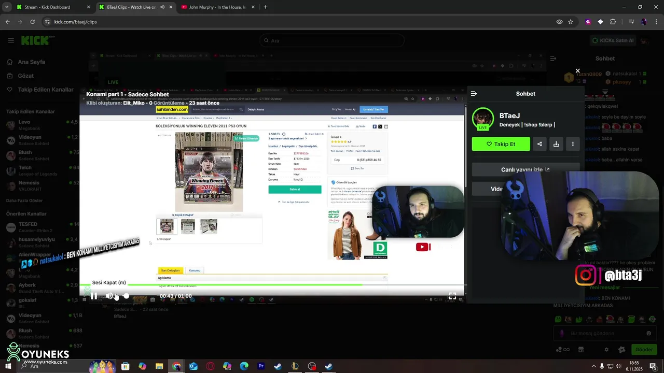664x373 pixels.
Task: Open Opera browser from the taskbar
Action: [x=210, y=366]
